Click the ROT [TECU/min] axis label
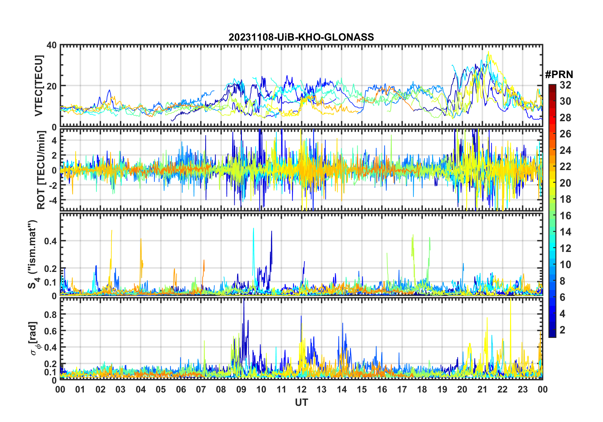Viewport: 603px width, 422px height. tap(41, 170)
